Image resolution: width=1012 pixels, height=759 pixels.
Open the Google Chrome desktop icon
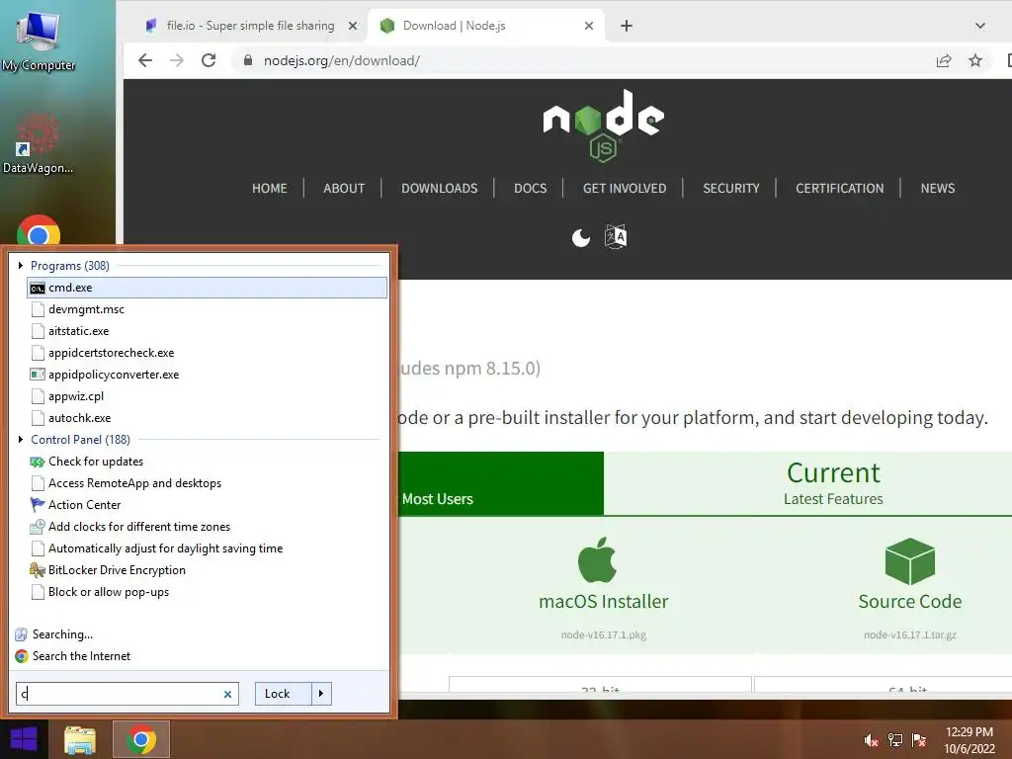39,230
